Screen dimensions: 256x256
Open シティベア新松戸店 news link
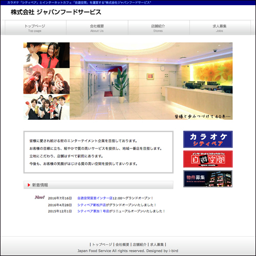(x=92, y=205)
